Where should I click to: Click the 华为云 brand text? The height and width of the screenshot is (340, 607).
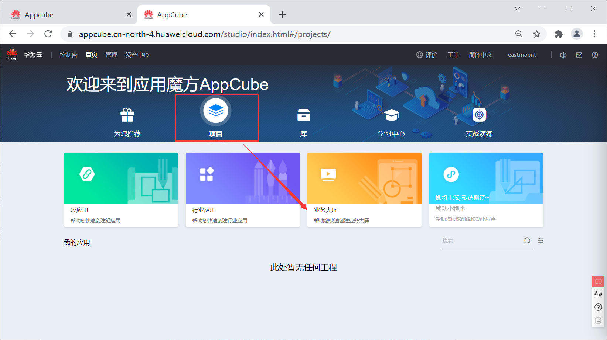(33, 55)
